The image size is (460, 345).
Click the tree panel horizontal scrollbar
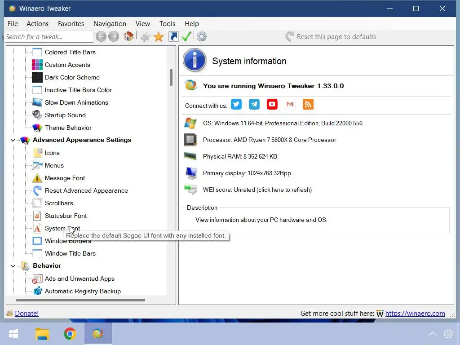click(x=80, y=300)
